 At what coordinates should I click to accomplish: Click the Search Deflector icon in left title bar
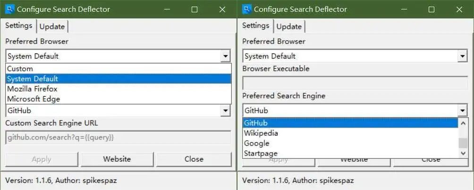pos(9,9)
